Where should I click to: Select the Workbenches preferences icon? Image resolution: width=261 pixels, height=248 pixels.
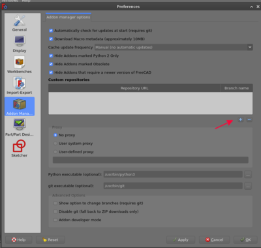(x=20, y=65)
